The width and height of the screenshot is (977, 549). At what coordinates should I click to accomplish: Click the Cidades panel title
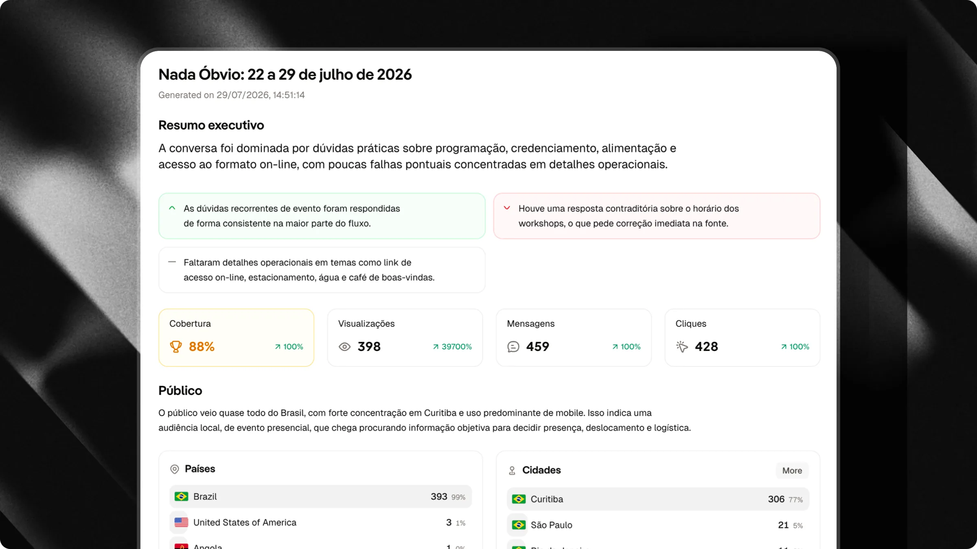click(x=541, y=470)
